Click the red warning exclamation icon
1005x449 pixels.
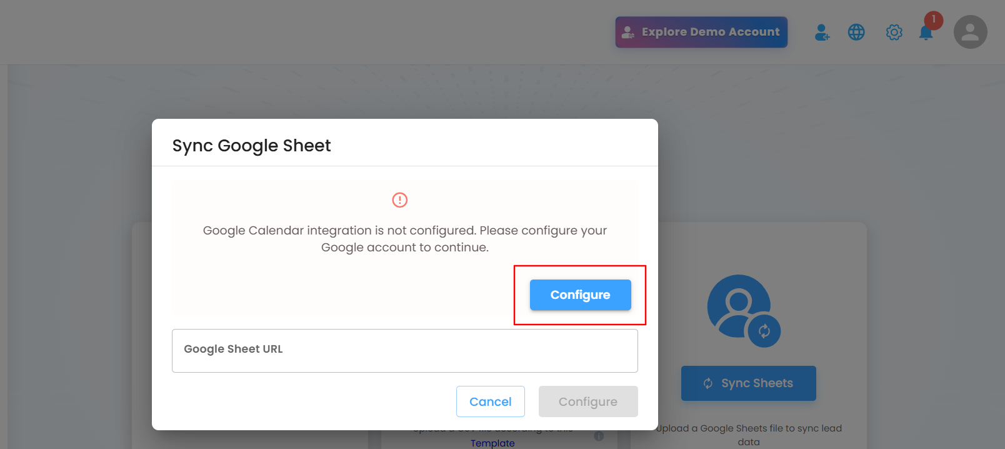[400, 200]
